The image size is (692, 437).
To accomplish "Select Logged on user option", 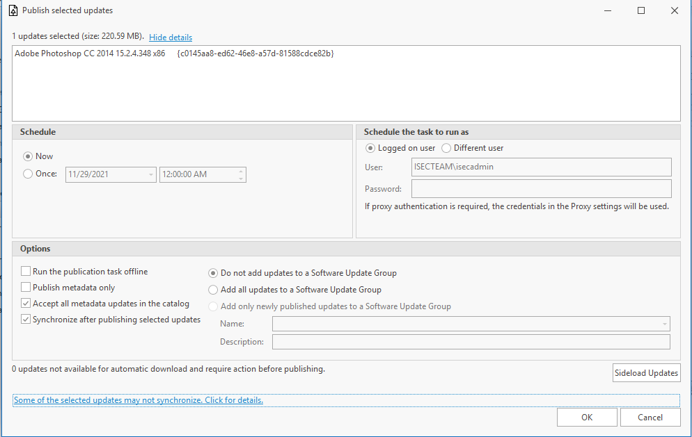I will [370, 148].
